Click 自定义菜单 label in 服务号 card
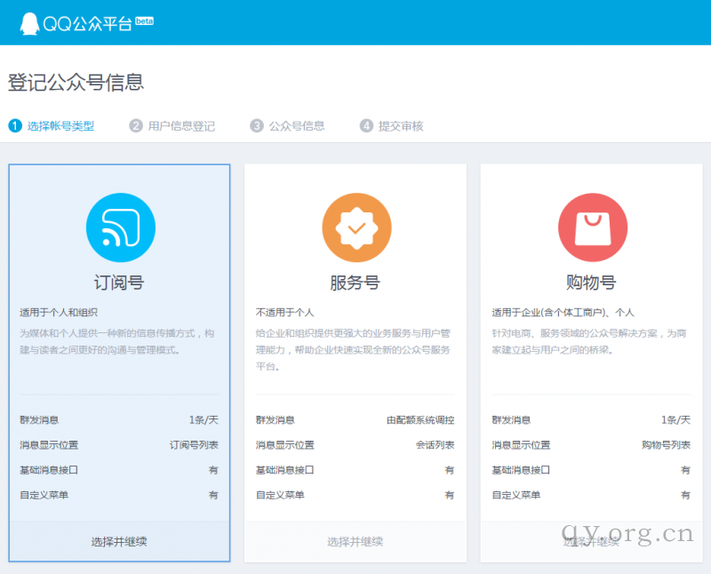The image size is (711, 574). [280, 495]
